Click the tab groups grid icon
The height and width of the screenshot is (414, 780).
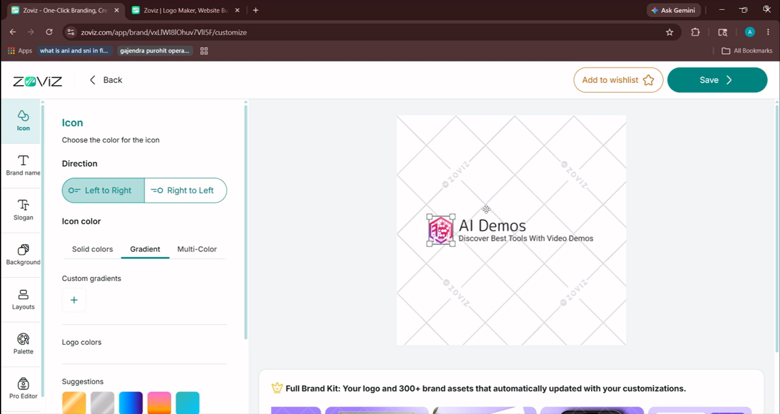204,51
